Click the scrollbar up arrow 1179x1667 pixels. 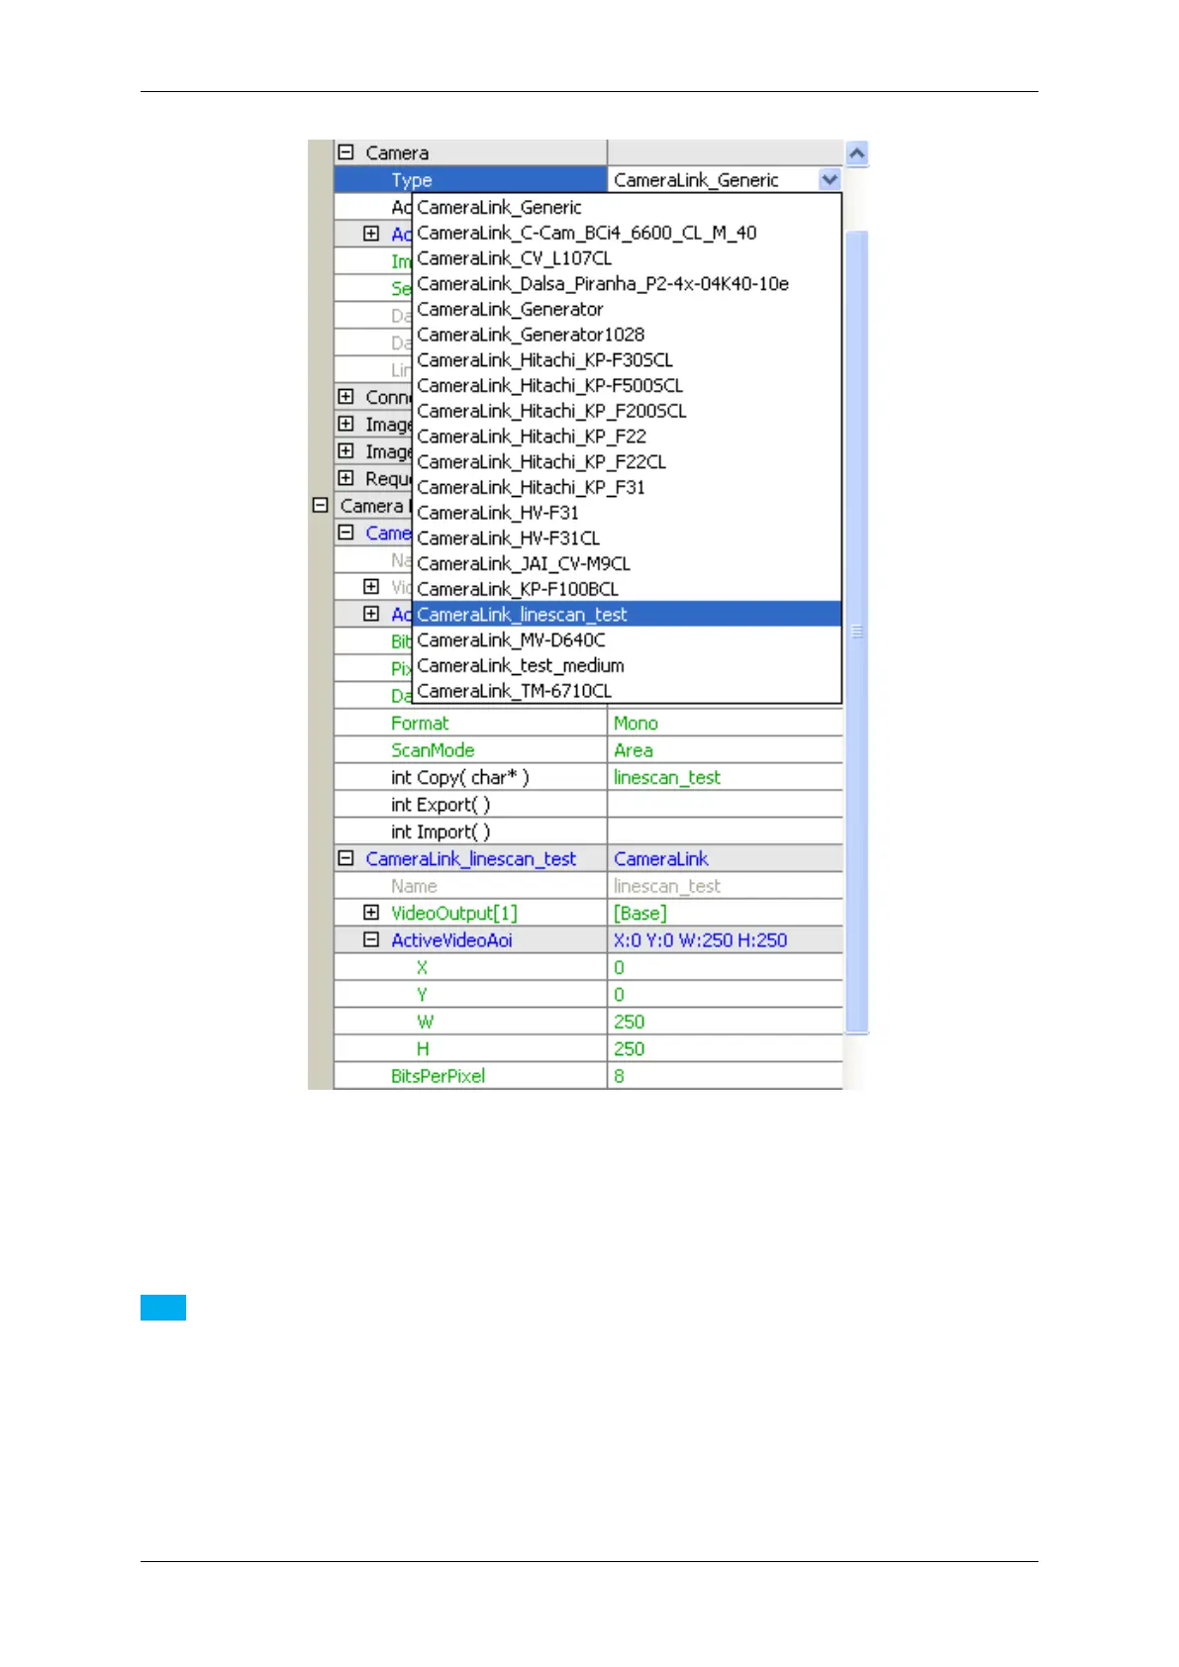point(857,153)
